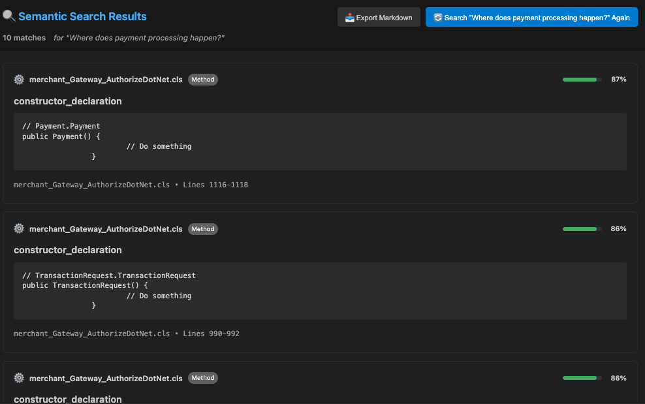Click the green relevance bar showing 87%

pos(582,80)
